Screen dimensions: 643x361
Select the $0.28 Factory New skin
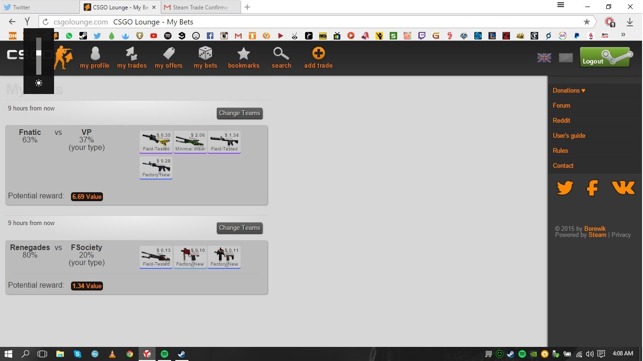[156, 168]
